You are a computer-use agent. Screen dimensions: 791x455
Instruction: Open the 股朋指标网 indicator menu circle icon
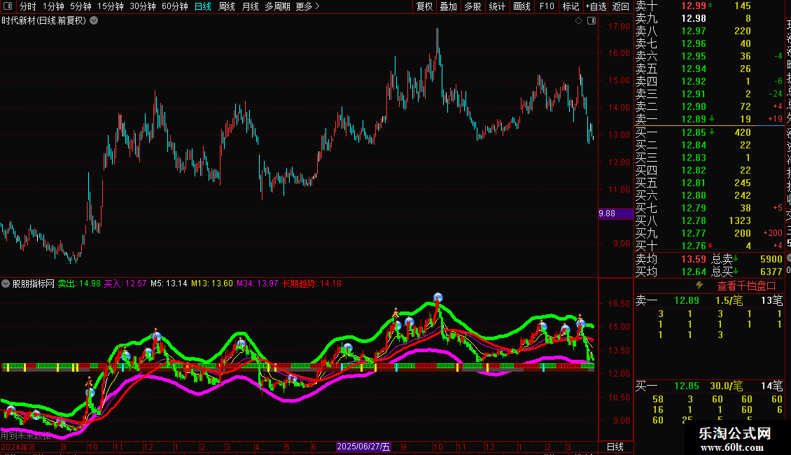pyautogui.click(x=6, y=283)
